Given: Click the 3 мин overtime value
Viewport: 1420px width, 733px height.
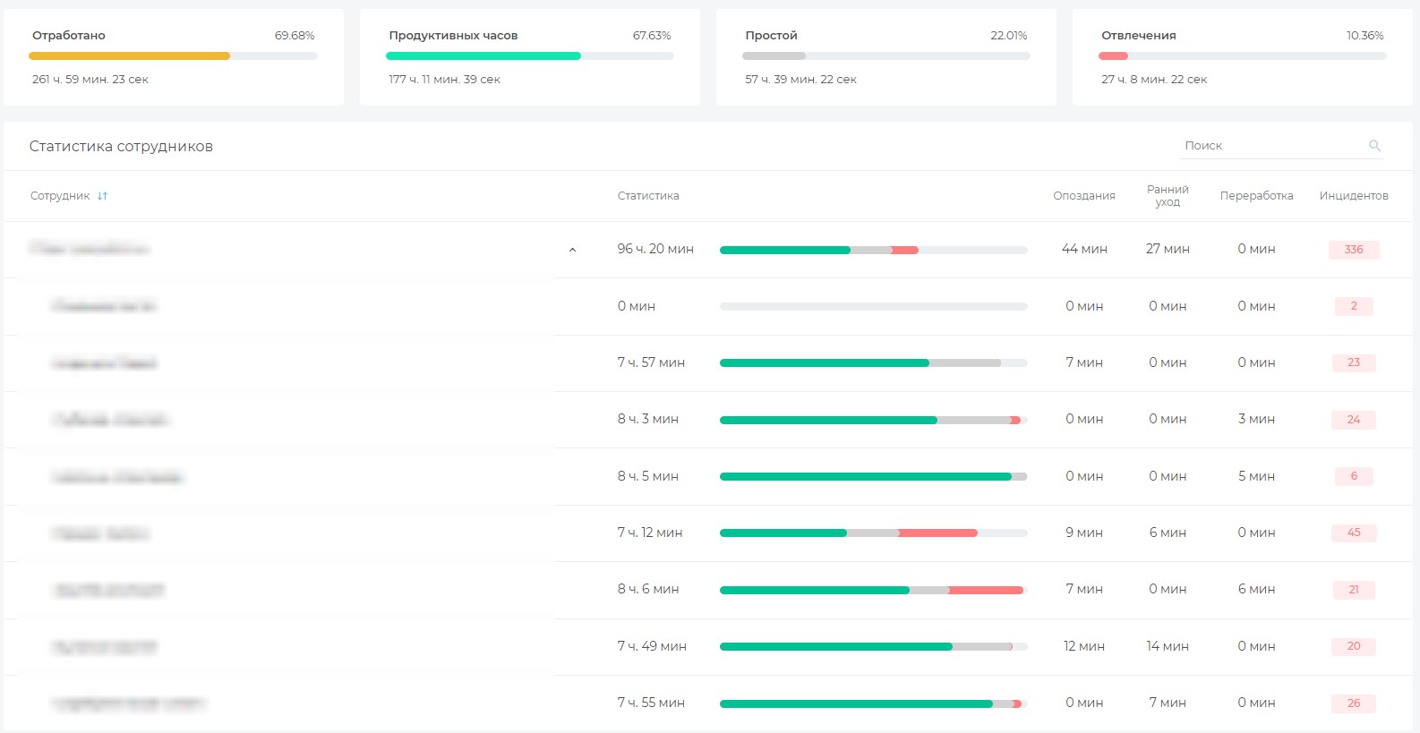Looking at the screenshot, I should 1256,419.
